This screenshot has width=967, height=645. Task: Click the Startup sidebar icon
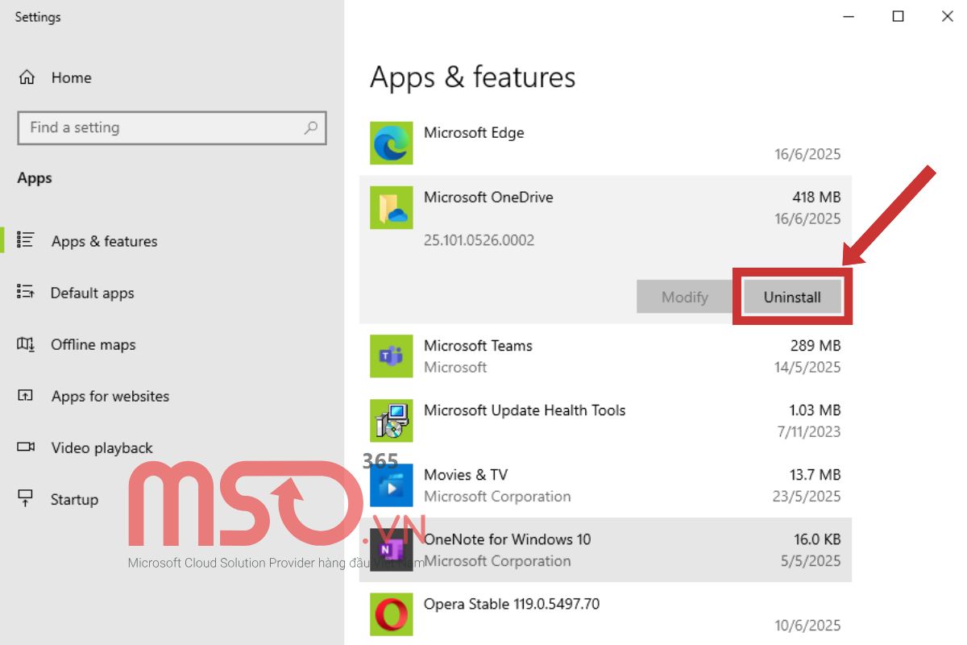(x=26, y=498)
